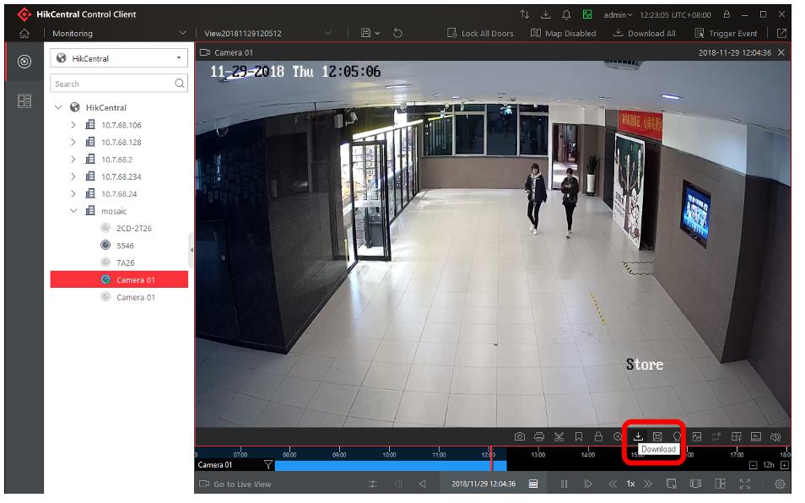The image size is (805, 503).
Task: Capture a snapshot with the camera icon
Action: tap(520, 436)
